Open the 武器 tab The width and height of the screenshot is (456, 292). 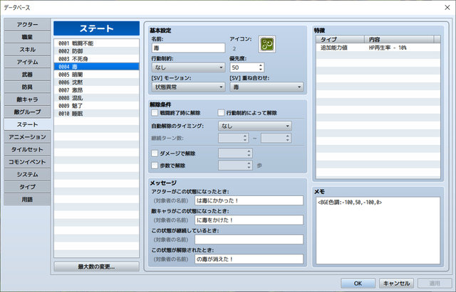[x=27, y=75]
